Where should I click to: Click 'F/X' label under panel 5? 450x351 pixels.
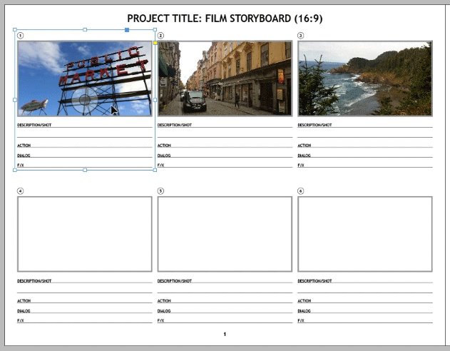pos(160,321)
